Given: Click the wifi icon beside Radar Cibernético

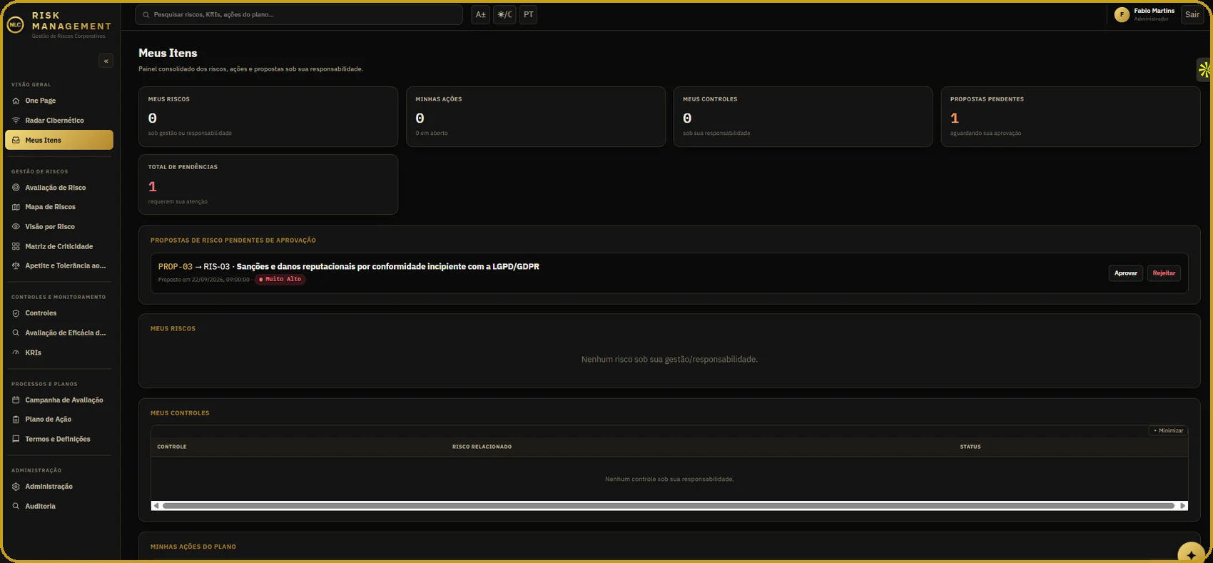Looking at the screenshot, I should tap(16, 121).
